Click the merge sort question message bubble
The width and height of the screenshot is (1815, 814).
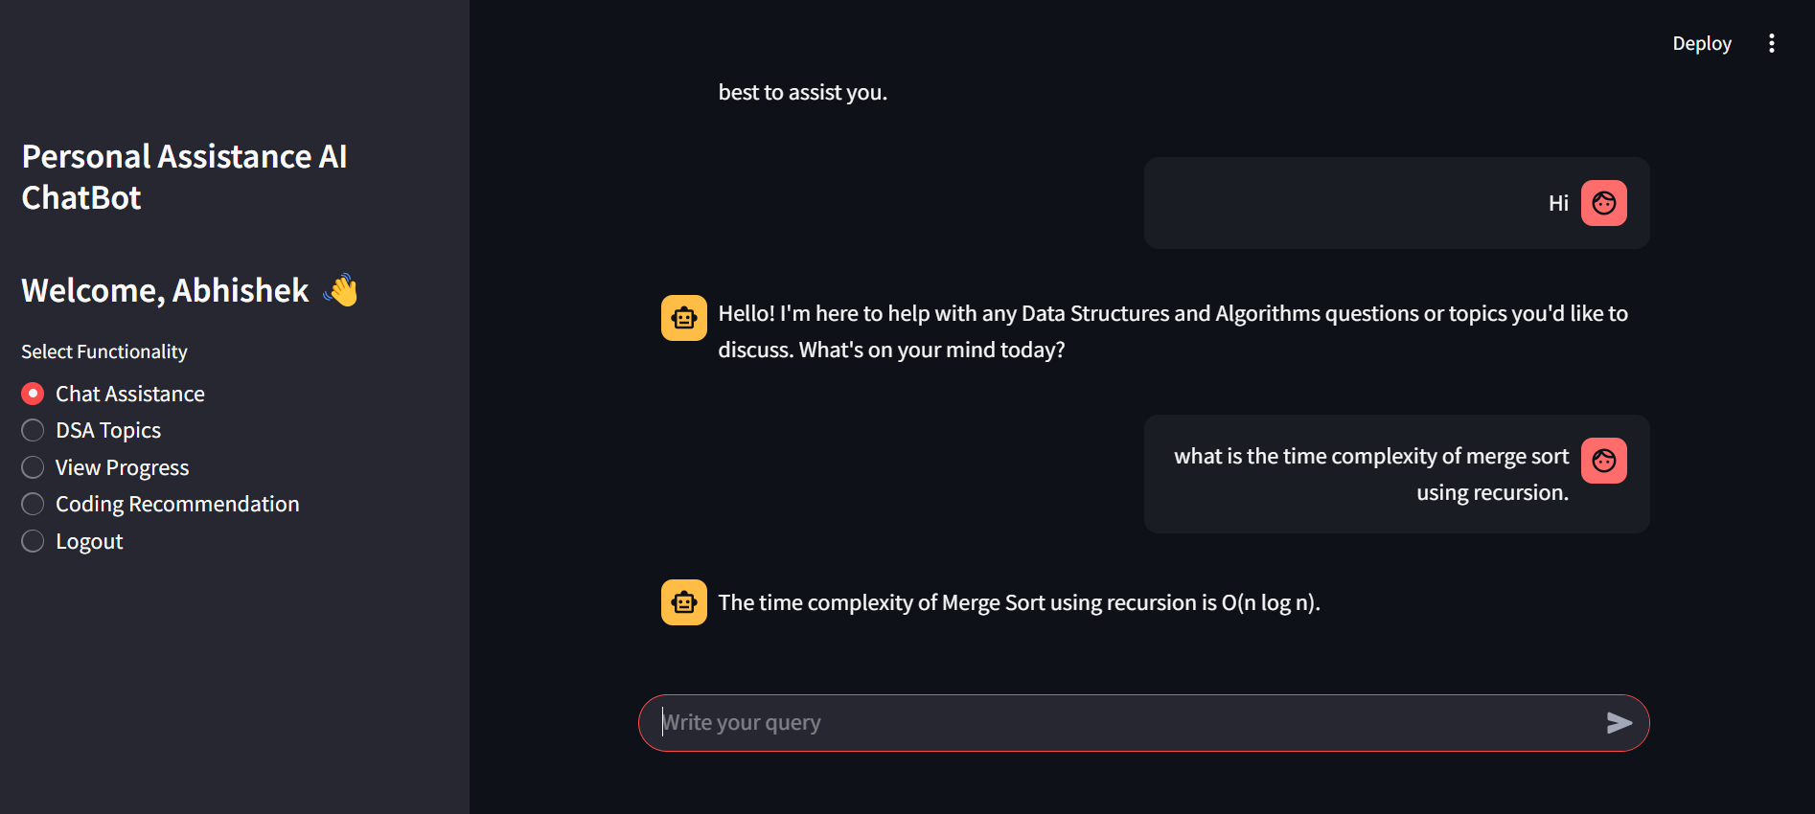pyautogui.click(x=1396, y=474)
